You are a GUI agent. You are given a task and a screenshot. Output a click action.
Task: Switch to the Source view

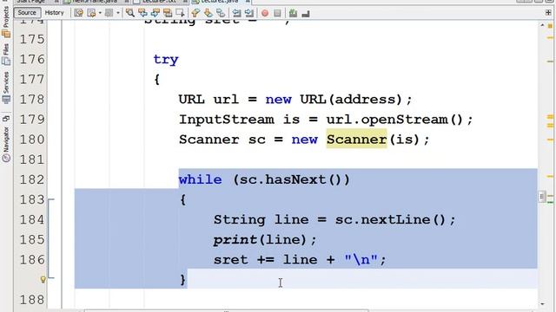[27, 13]
